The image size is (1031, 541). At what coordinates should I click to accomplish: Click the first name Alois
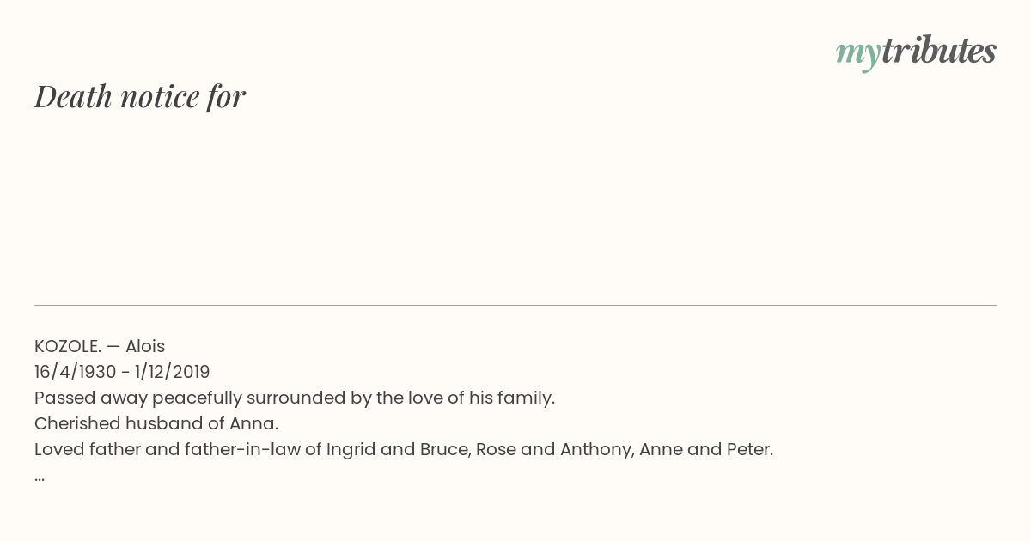pos(145,346)
